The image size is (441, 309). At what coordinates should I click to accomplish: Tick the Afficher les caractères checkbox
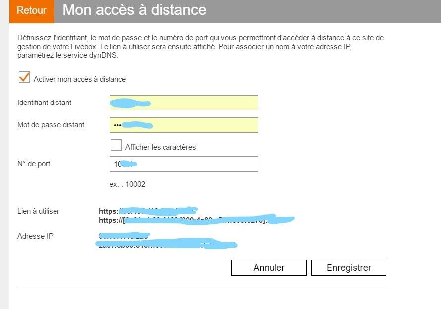pyautogui.click(x=116, y=145)
